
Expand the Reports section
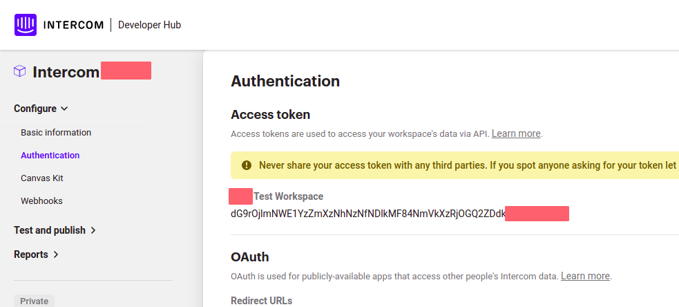[x=37, y=254]
